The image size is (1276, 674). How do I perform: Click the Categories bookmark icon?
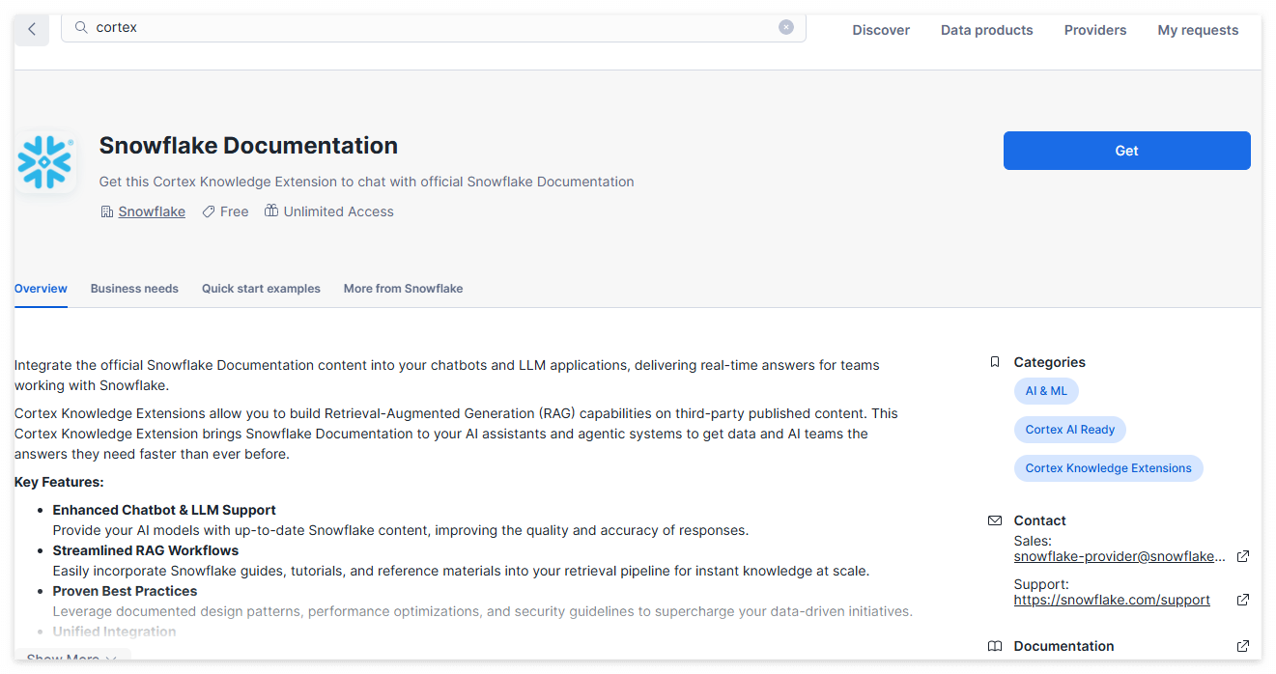pos(995,362)
